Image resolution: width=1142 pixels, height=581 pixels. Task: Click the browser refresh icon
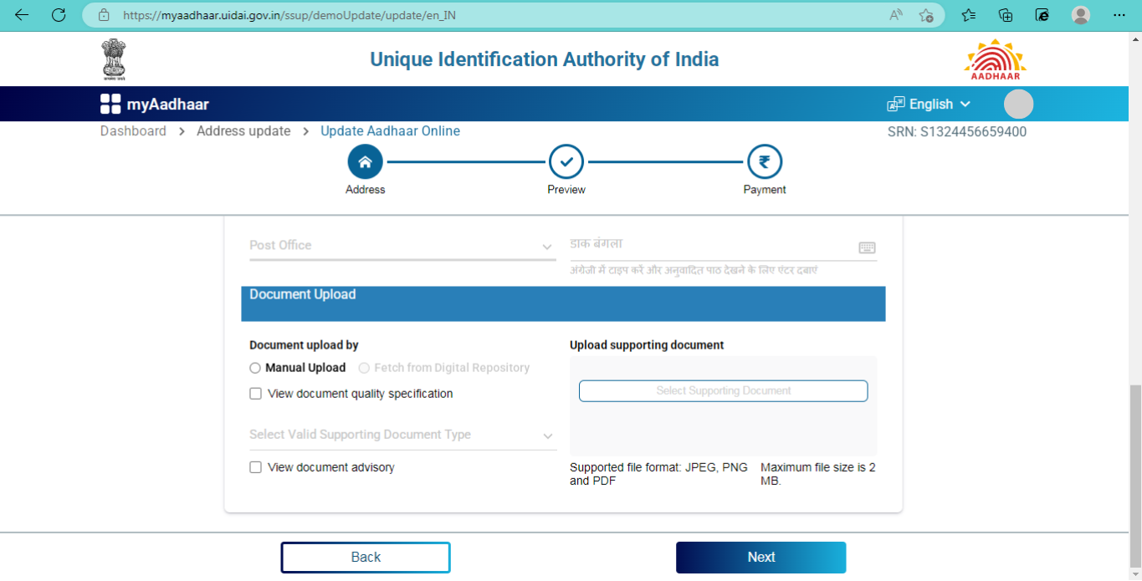[59, 15]
